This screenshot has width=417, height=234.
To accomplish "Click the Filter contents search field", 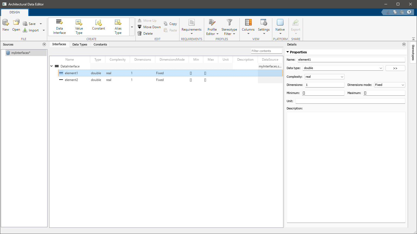I will 266,51.
